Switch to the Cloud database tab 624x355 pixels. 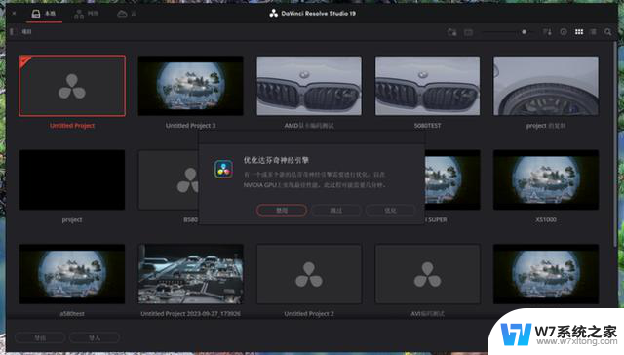coord(126,14)
